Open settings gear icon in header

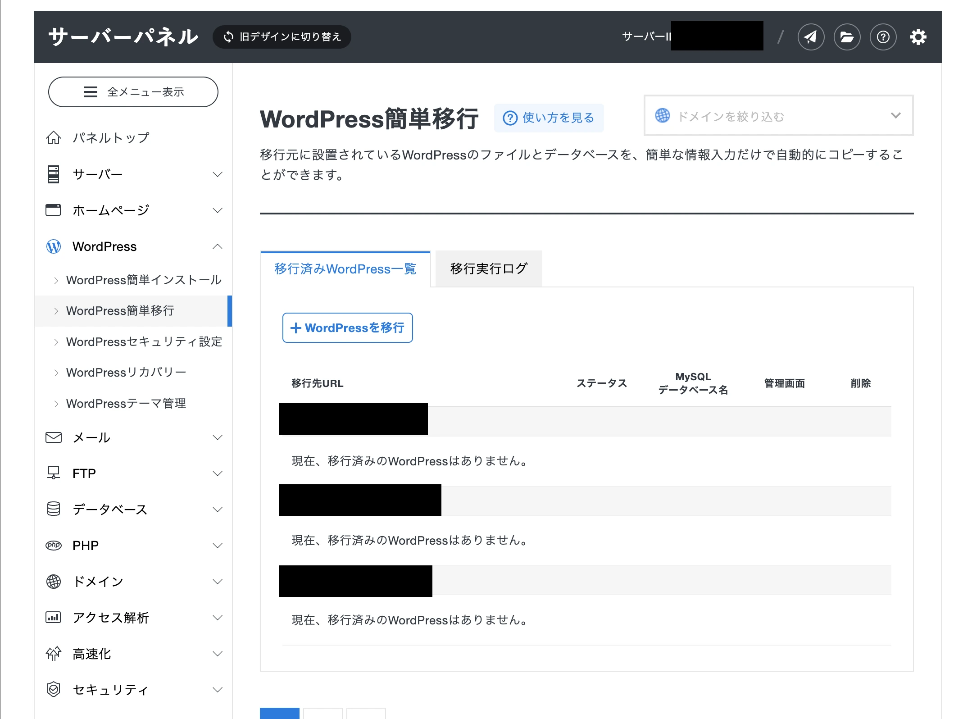(918, 37)
